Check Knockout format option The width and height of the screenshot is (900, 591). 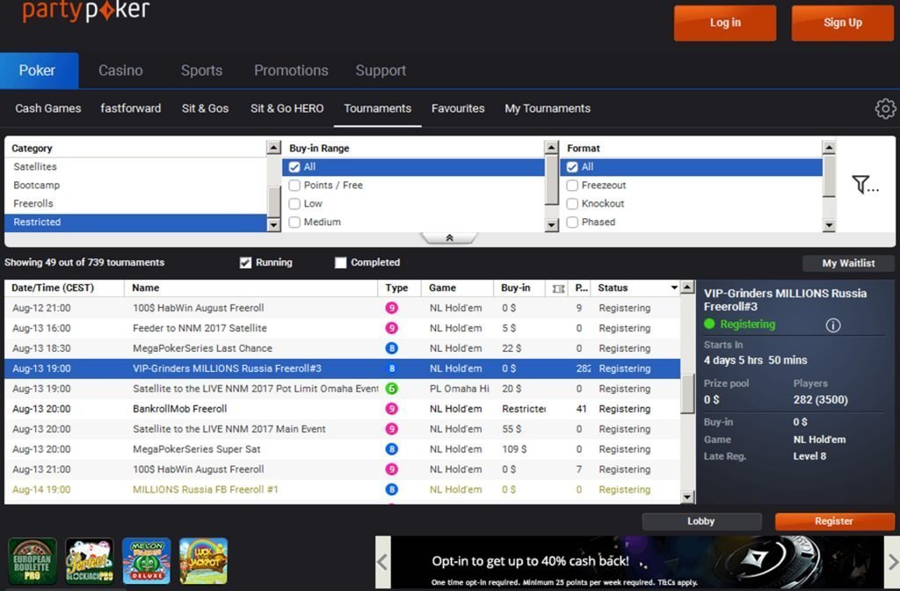pos(572,203)
